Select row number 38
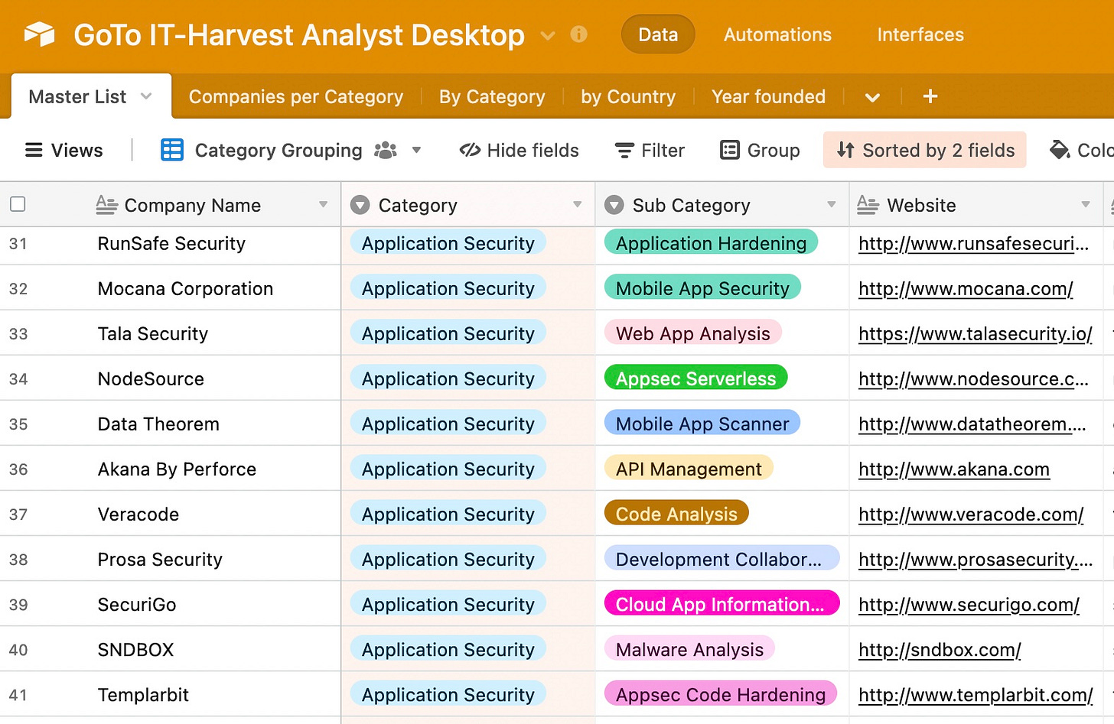The height and width of the screenshot is (724, 1114). click(x=18, y=560)
